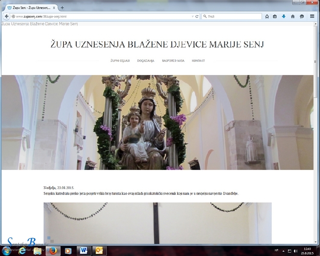Open the taskbar clock and date

tap(307, 251)
